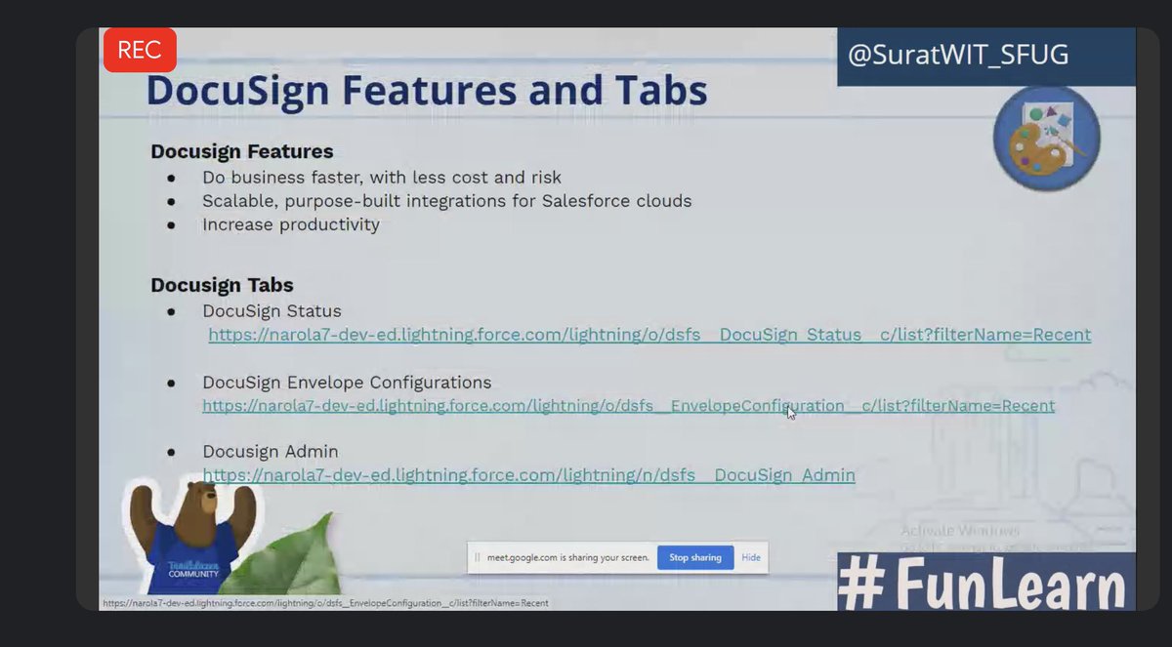Screen dimensions: 1172x647
Task: Click the red REC recording indicator
Action: click(140, 50)
